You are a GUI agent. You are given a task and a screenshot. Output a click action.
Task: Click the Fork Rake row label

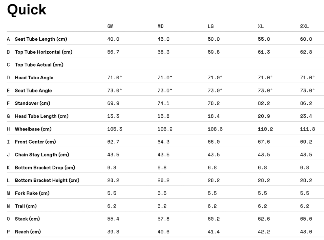(x=32, y=193)
